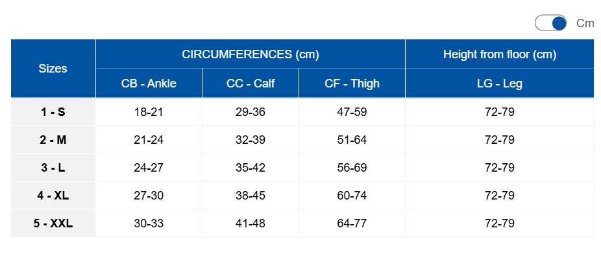Click the 5 - XXL size row label
Viewport: 601px width, 274px height.
53,223
